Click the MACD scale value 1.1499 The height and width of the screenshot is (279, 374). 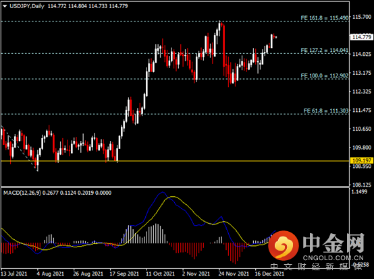pyautogui.click(x=359, y=191)
